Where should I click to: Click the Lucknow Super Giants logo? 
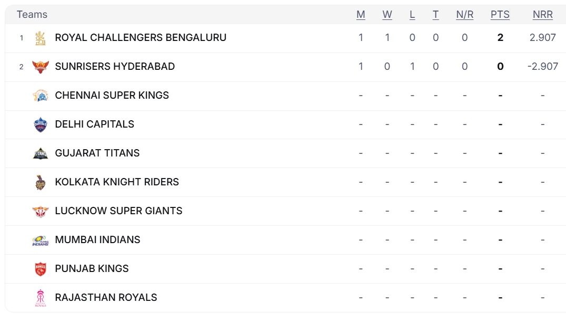40,211
